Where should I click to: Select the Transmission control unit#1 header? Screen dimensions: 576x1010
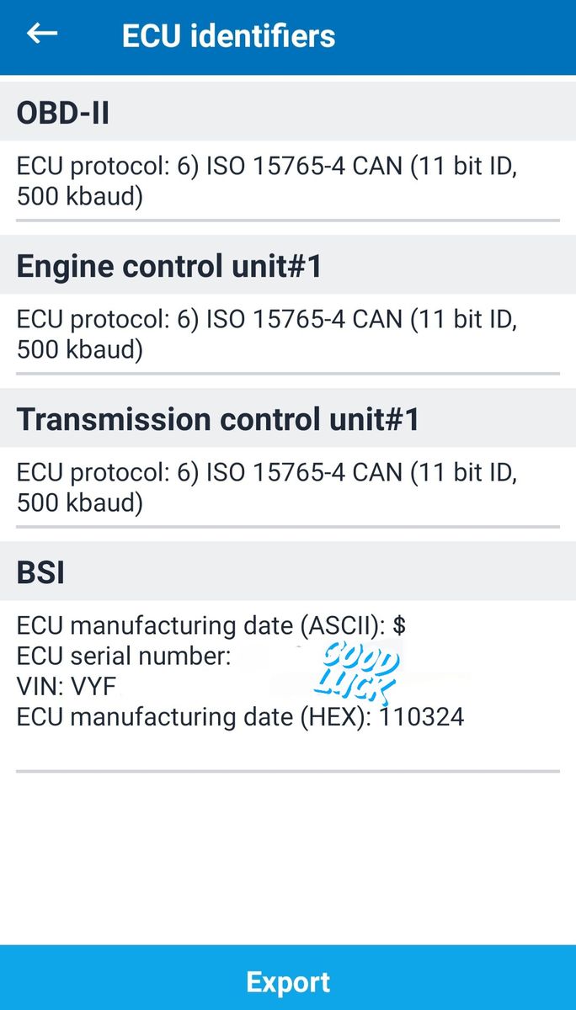point(217,419)
